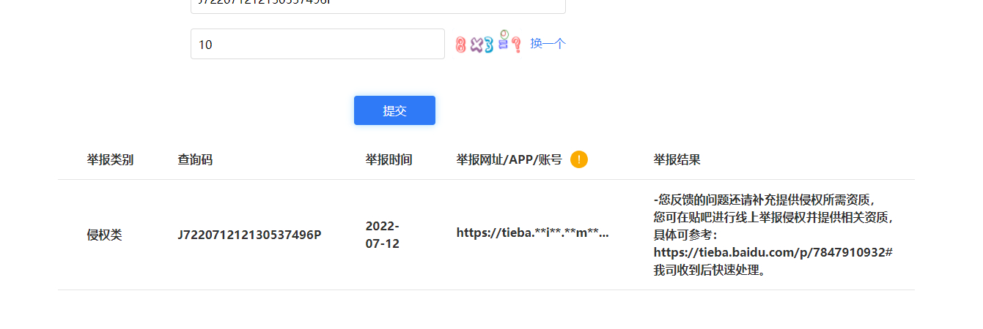Click the 您可在贴吧进行线上举报 result line
Screen dimensions: 983x329
point(774,217)
